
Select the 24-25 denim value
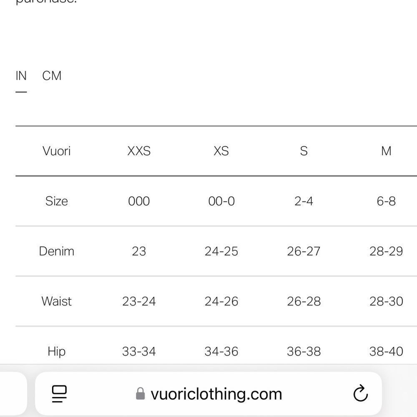(221, 251)
